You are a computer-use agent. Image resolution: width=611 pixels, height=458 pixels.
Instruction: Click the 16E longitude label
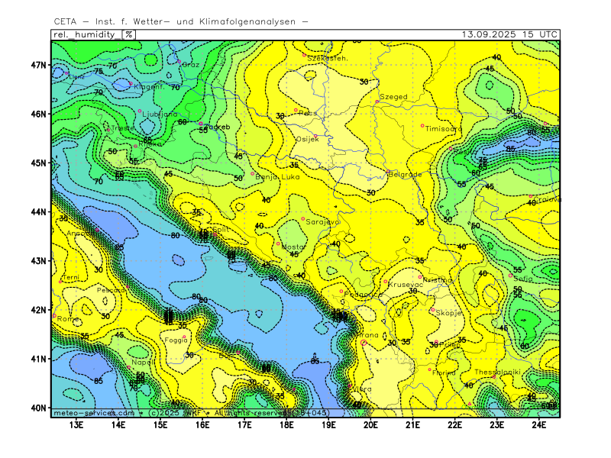(x=202, y=424)
